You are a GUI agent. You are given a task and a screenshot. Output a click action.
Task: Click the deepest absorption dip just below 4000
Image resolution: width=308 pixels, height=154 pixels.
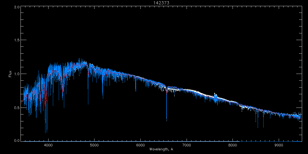45,132
